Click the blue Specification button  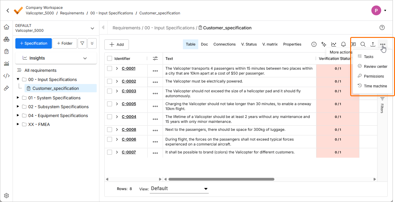(x=33, y=43)
